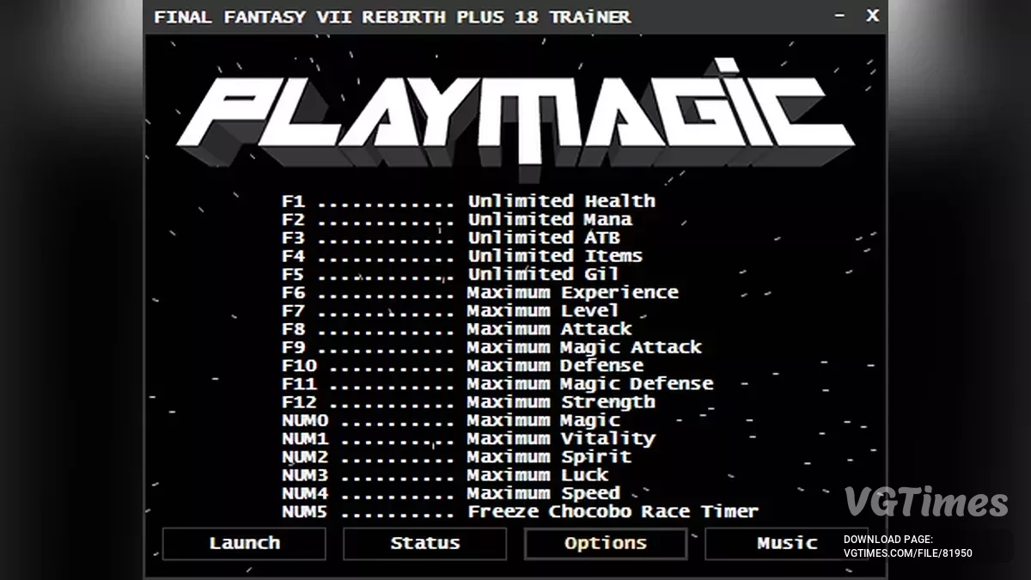Select the F9 Maximum Magic Attack line
Screen dimensions: 1031x580
[491, 347]
